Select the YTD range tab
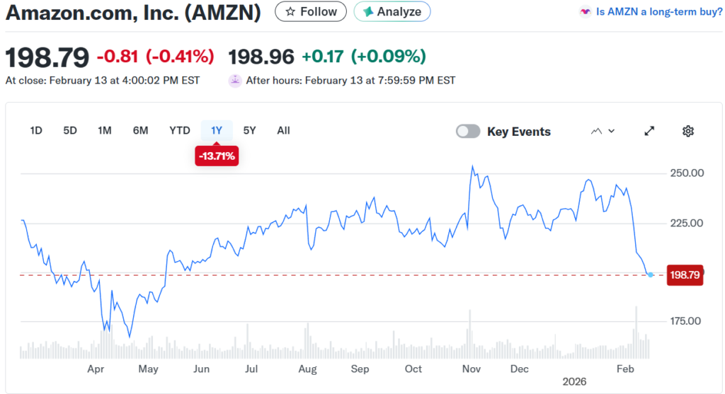725x394 pixels. (180, 130)
